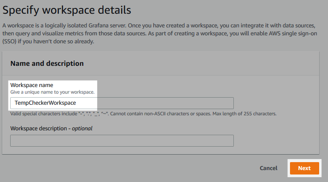328x182 pixels.
Task: Click the 'Workspace description - optional' label
Action: [51, 128]
